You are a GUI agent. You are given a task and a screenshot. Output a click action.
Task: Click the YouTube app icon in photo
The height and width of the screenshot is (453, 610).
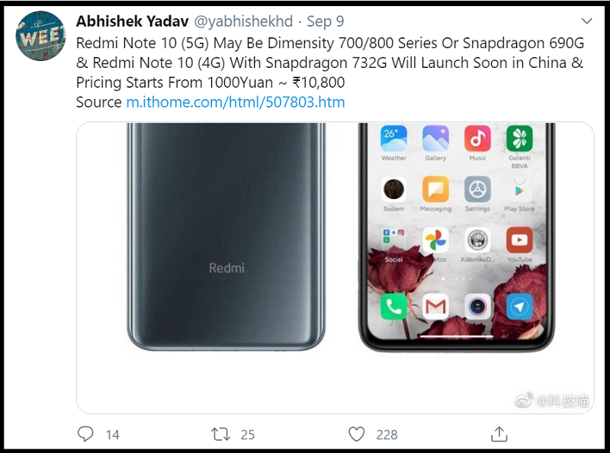click(x=519, y=241)
